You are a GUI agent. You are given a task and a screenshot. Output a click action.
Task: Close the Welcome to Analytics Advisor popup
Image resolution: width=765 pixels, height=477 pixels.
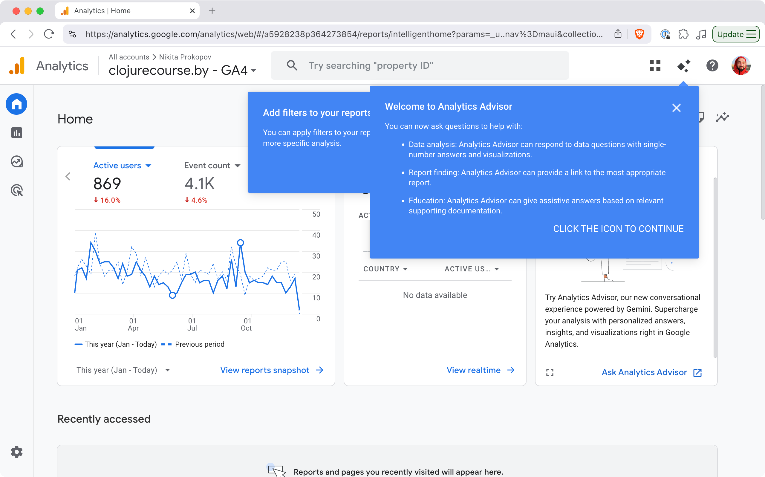pyautogui.click(x=676, y=108)
